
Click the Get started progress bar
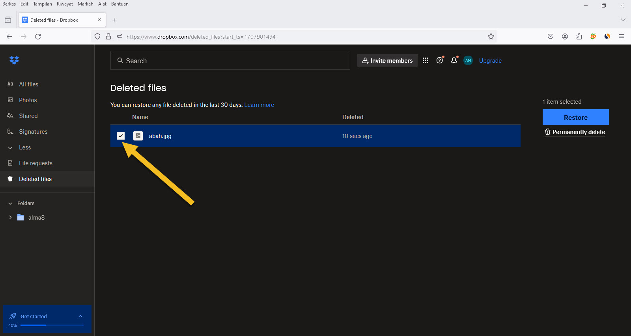coord(52,325)
